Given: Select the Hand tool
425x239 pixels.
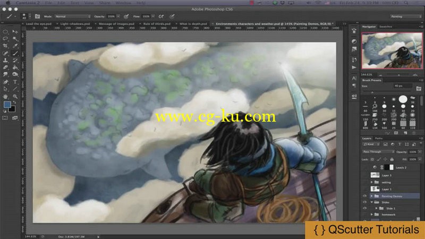Looking at the screenshot, I should click(x=5, y=96).
